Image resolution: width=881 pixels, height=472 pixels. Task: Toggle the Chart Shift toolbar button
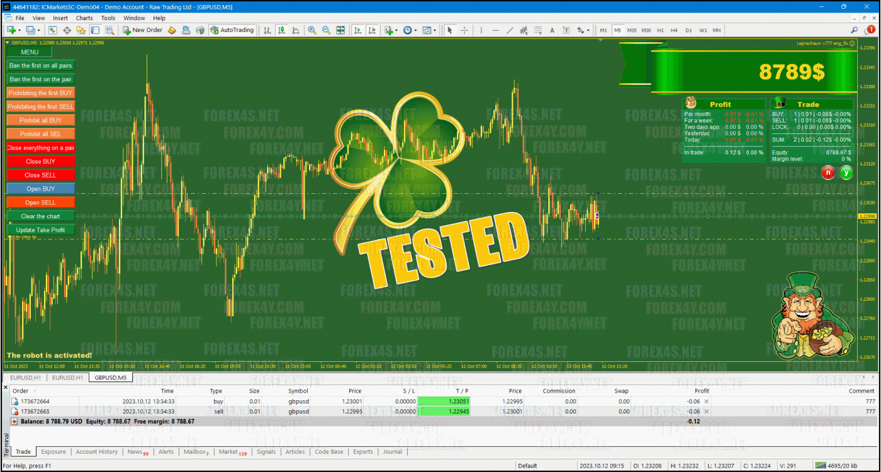coord(372,30)
